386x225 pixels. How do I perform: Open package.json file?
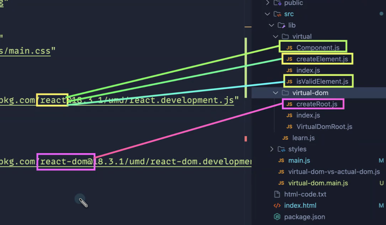(x=304, y=217)
